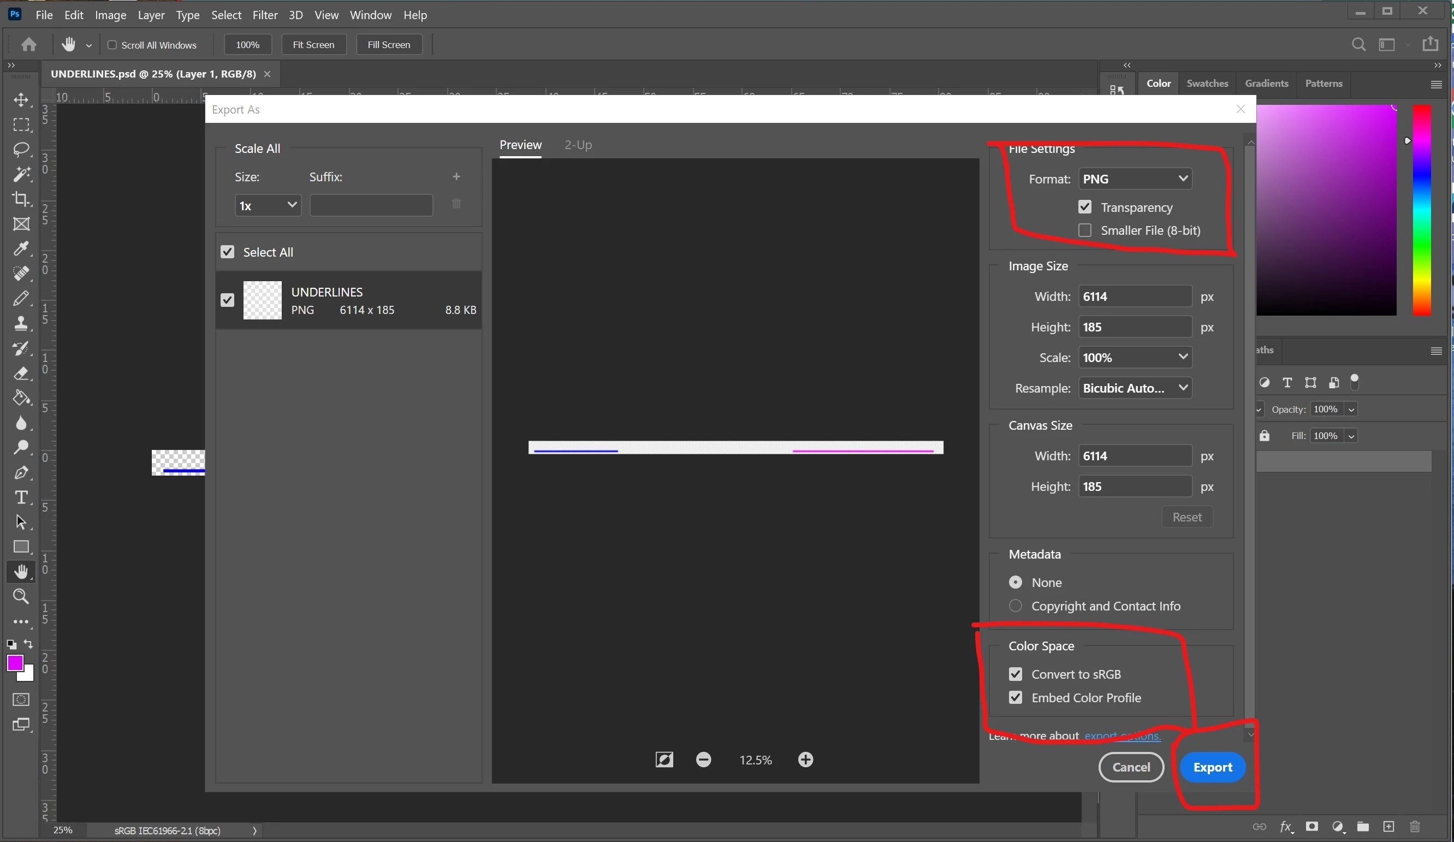Click the zoom in plus icon in preview
Viewport: 1454px width, 842px height.
[805, 760]
